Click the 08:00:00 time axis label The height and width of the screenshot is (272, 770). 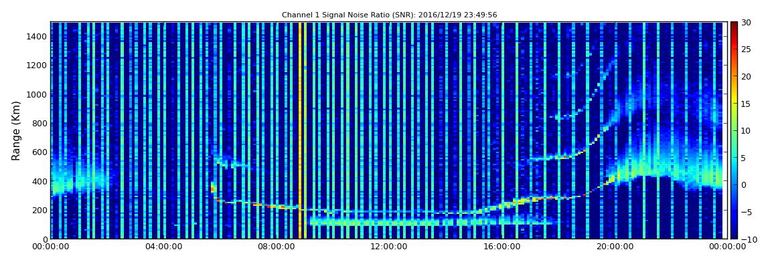(x=275, y=247)
